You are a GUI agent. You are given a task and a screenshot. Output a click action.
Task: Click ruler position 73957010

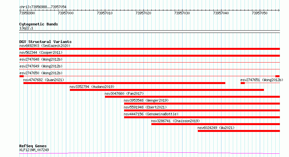point(105,13)
